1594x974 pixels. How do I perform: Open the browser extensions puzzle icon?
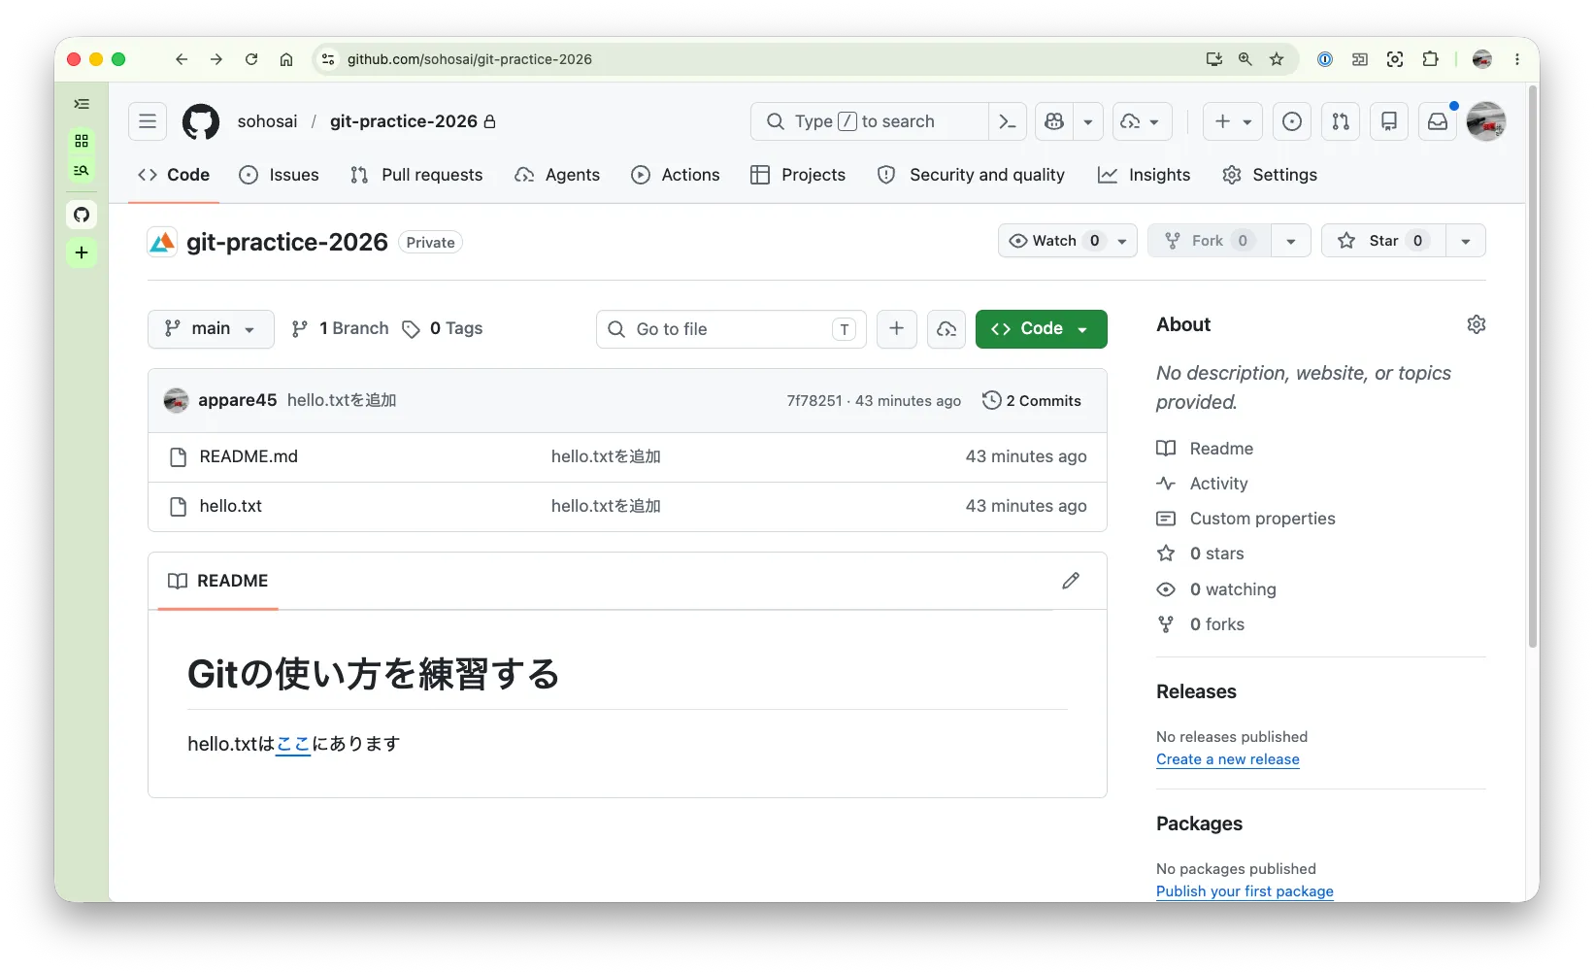(x=1430, y=59)
